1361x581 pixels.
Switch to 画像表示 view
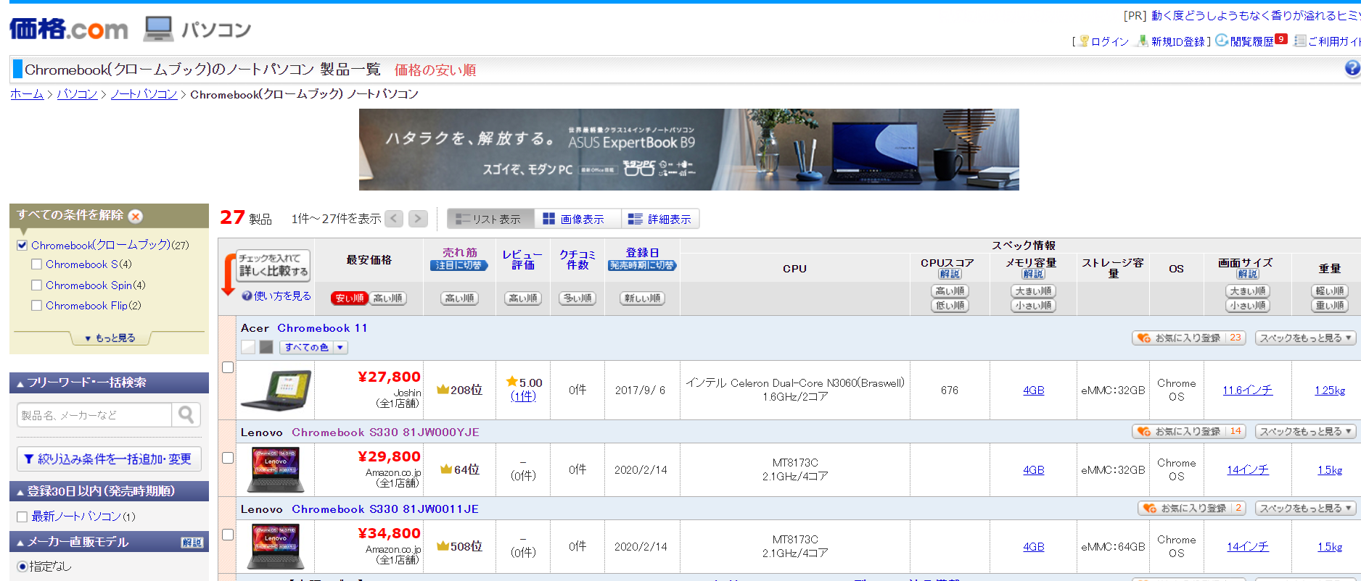[577, 219]
